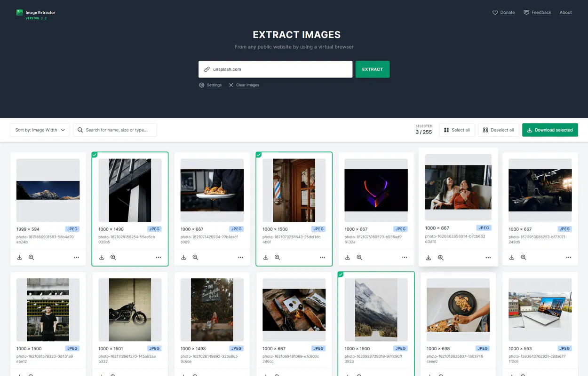The image size is (588, 376).
Task: Select the plate of food thumbnail
Action: point(212,190)
